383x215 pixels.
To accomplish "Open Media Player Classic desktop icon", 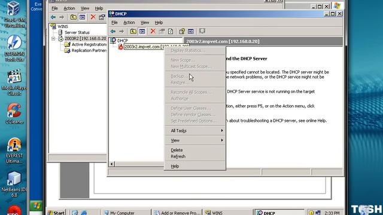I will tap(14, 82).
